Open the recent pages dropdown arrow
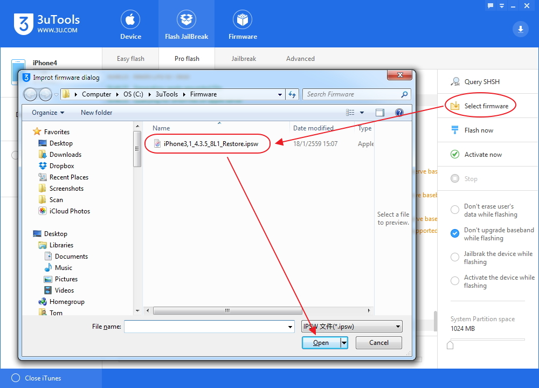Viewport: 539px width, 388px height. (57, 94)
